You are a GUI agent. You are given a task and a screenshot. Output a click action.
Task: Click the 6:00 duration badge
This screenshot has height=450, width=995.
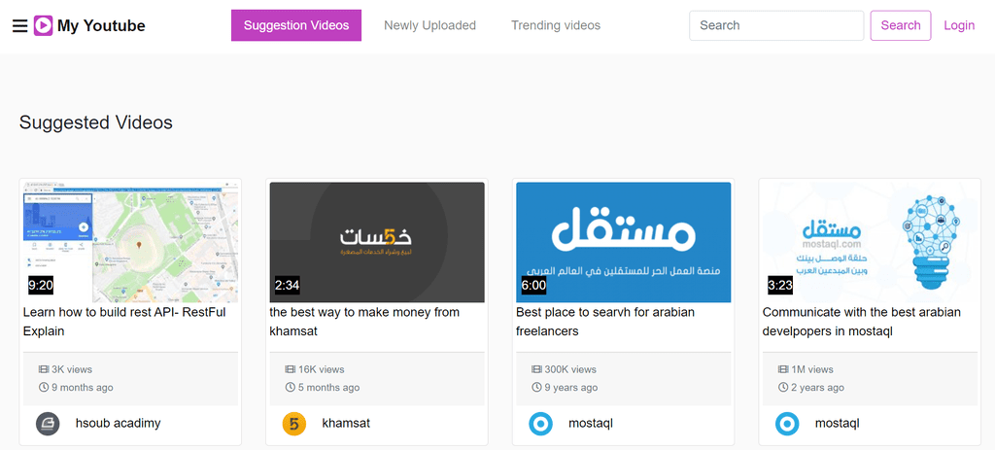coord(533,286)
